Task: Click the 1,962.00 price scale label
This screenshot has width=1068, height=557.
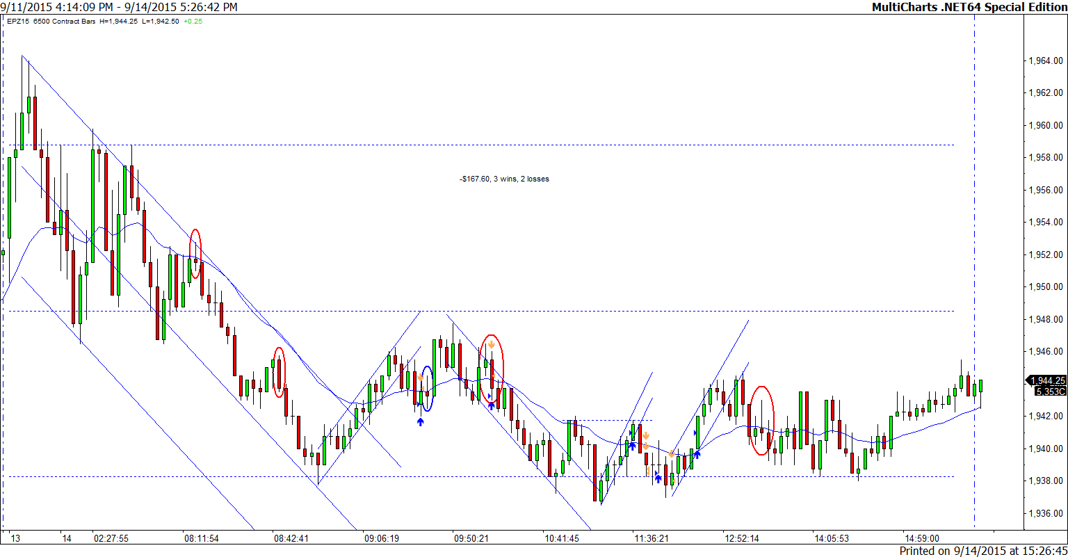Action: tap(1047, 92)
